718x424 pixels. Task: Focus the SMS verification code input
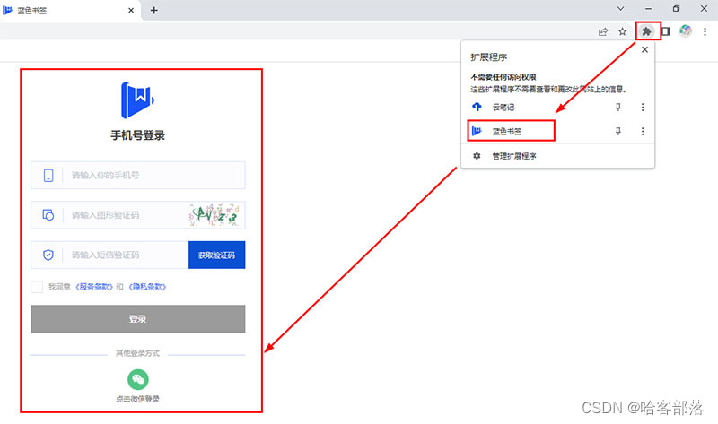pyautogui.click(x=109, y=255)
